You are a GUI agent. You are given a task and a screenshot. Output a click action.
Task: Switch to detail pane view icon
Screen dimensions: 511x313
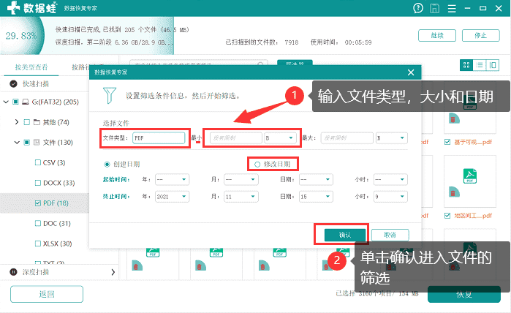(x=493, y=65)
